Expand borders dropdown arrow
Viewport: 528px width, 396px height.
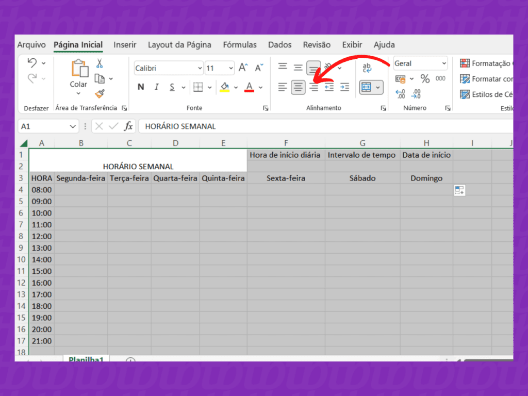209,88
